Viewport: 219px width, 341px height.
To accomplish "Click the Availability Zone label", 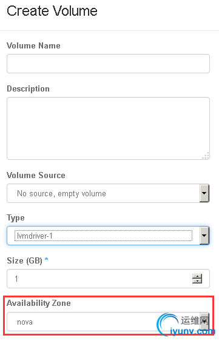I will click(39, 303).
